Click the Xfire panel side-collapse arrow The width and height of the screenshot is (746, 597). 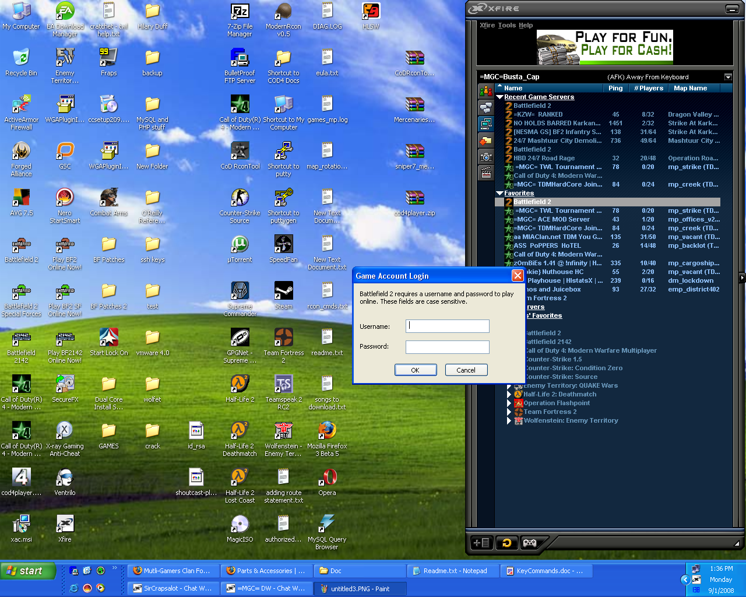coord(742,278)
